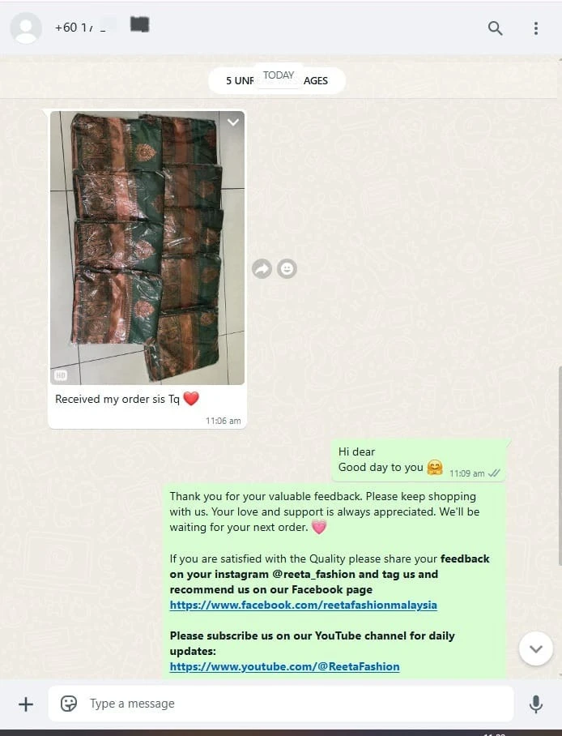Click the chat vertical scrollbar
The image size is (562, 736).
[560, 465]
